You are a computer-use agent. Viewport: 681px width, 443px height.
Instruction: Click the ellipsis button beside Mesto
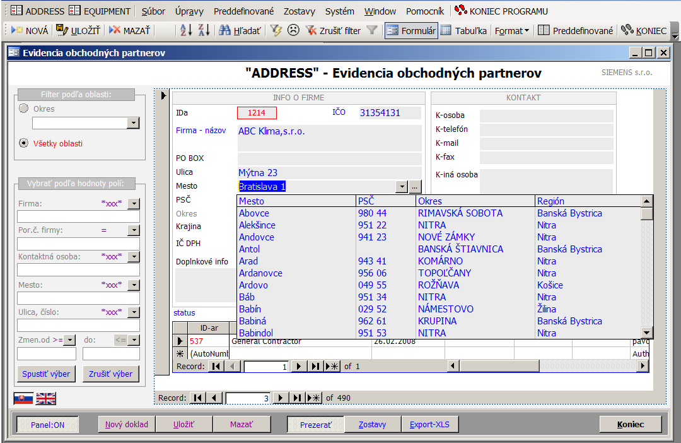tap(415, 187)
